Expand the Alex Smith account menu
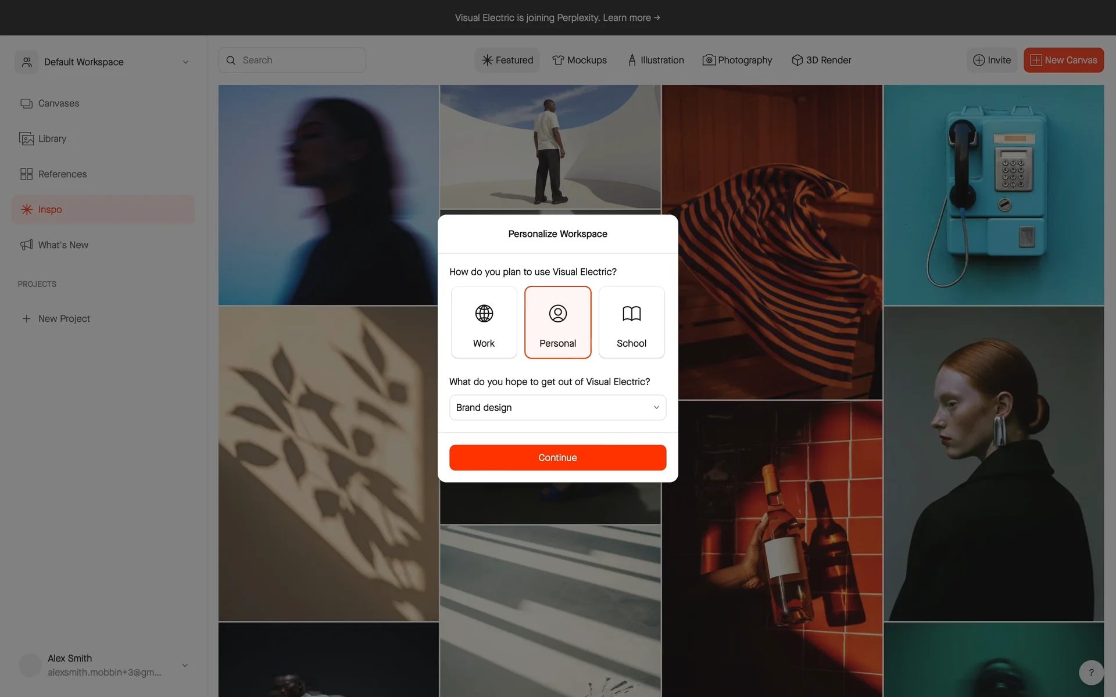 click(185, 666)
